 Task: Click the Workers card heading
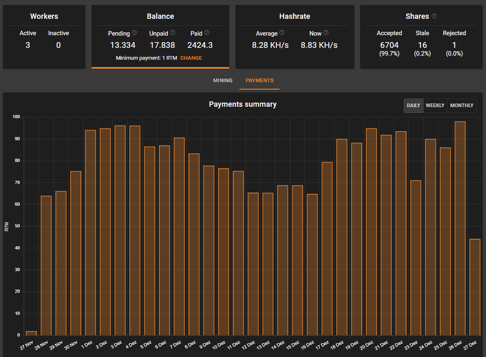44,16
